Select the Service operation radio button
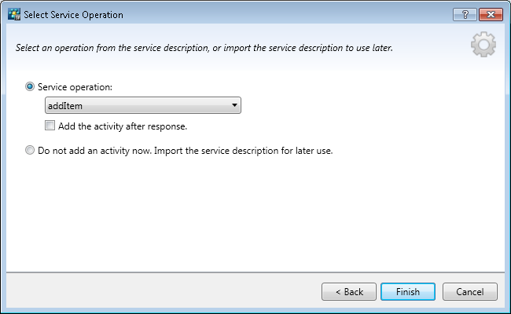The width and height of the screenshot is (511, 314). 31,86
